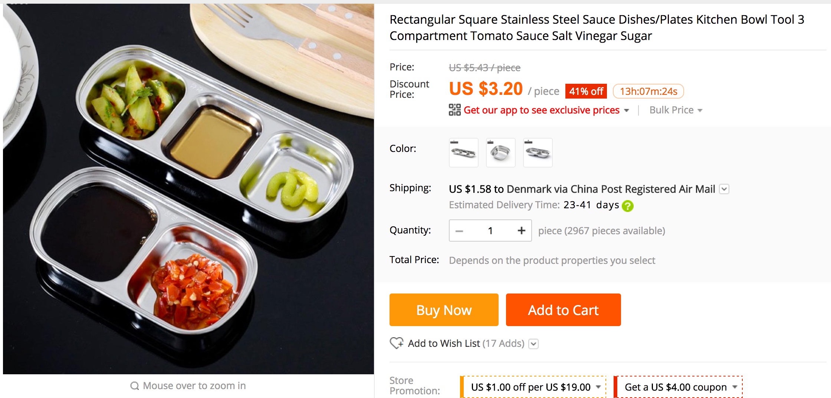Screen dimensions: 831x398
Task: Click the Add to Cart button
Action: [563, 310]
